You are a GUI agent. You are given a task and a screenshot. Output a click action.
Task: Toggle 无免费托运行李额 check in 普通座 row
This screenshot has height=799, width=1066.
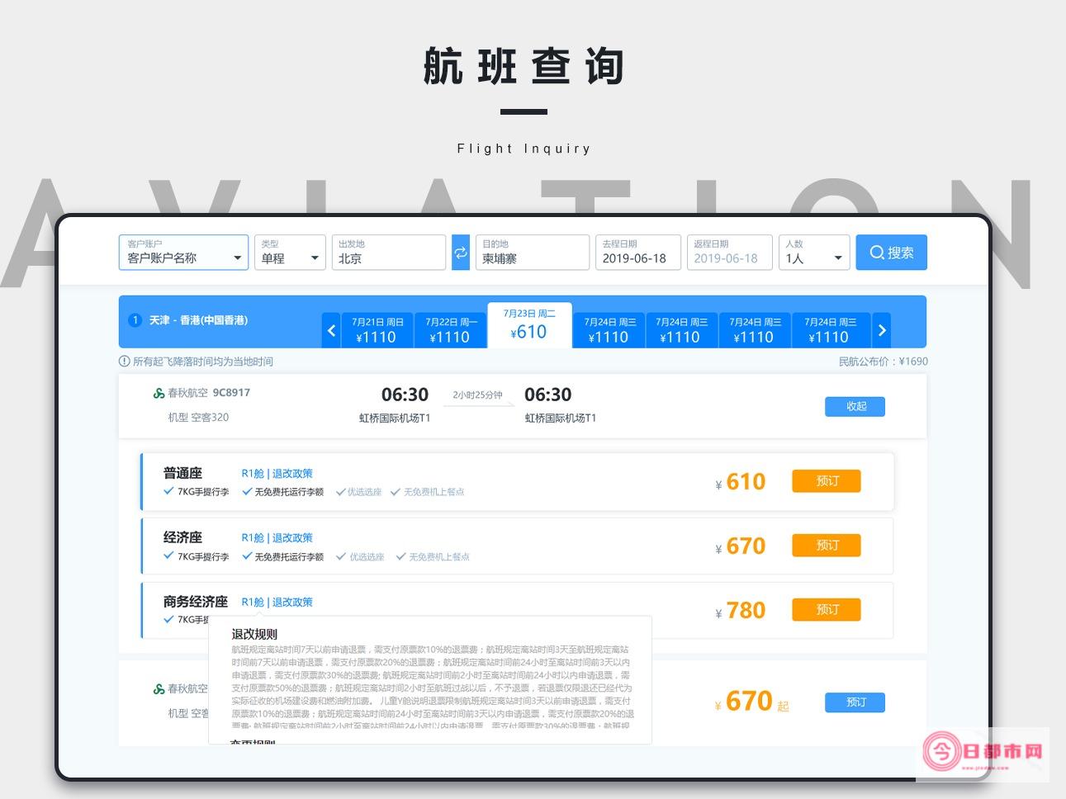click(246, 491)
